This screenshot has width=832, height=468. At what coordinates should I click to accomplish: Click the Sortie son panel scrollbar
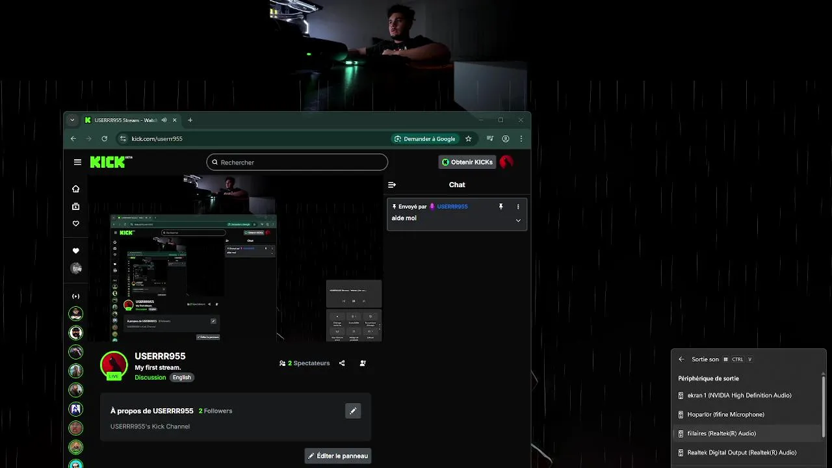824,406
